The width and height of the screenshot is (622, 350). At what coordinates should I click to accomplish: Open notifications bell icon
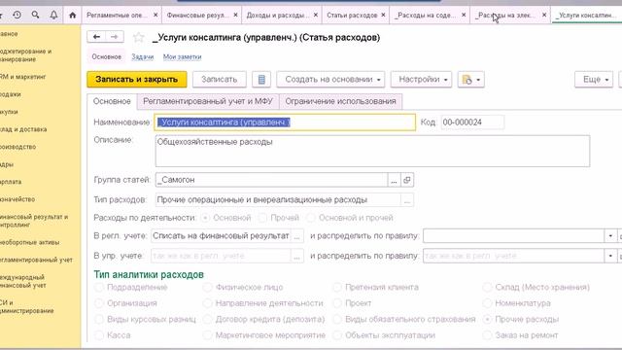coord(53,16)
